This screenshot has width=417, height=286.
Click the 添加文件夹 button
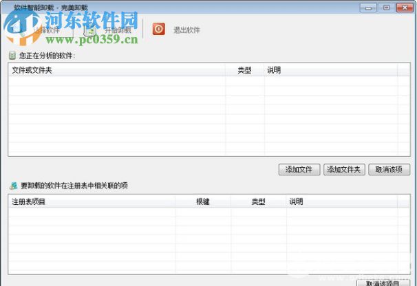344,170
